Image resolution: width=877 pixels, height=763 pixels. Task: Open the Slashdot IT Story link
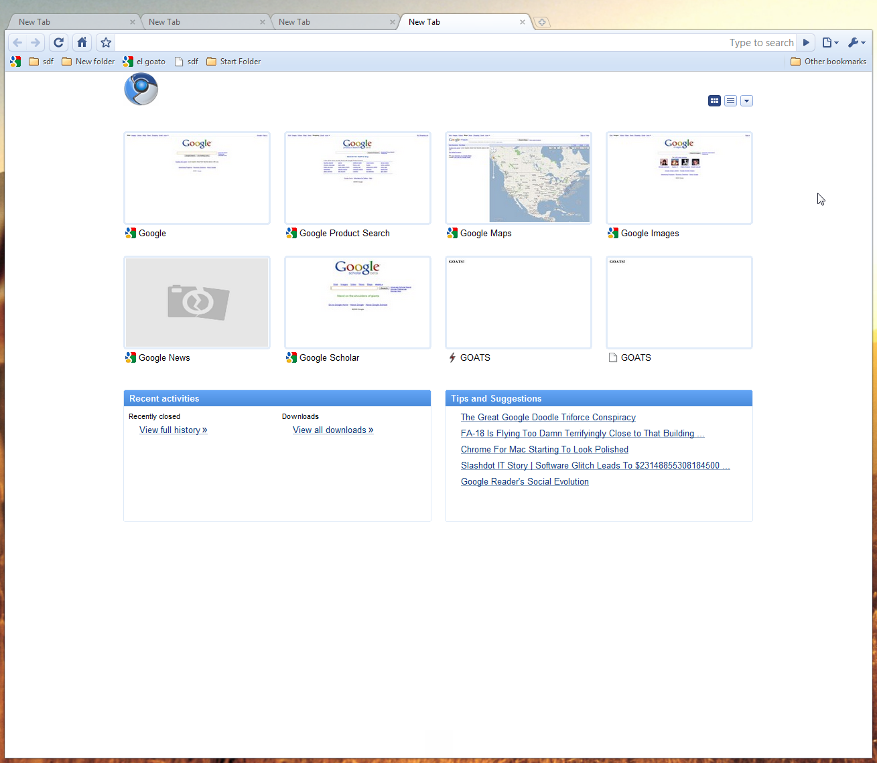tap(596, 466)
